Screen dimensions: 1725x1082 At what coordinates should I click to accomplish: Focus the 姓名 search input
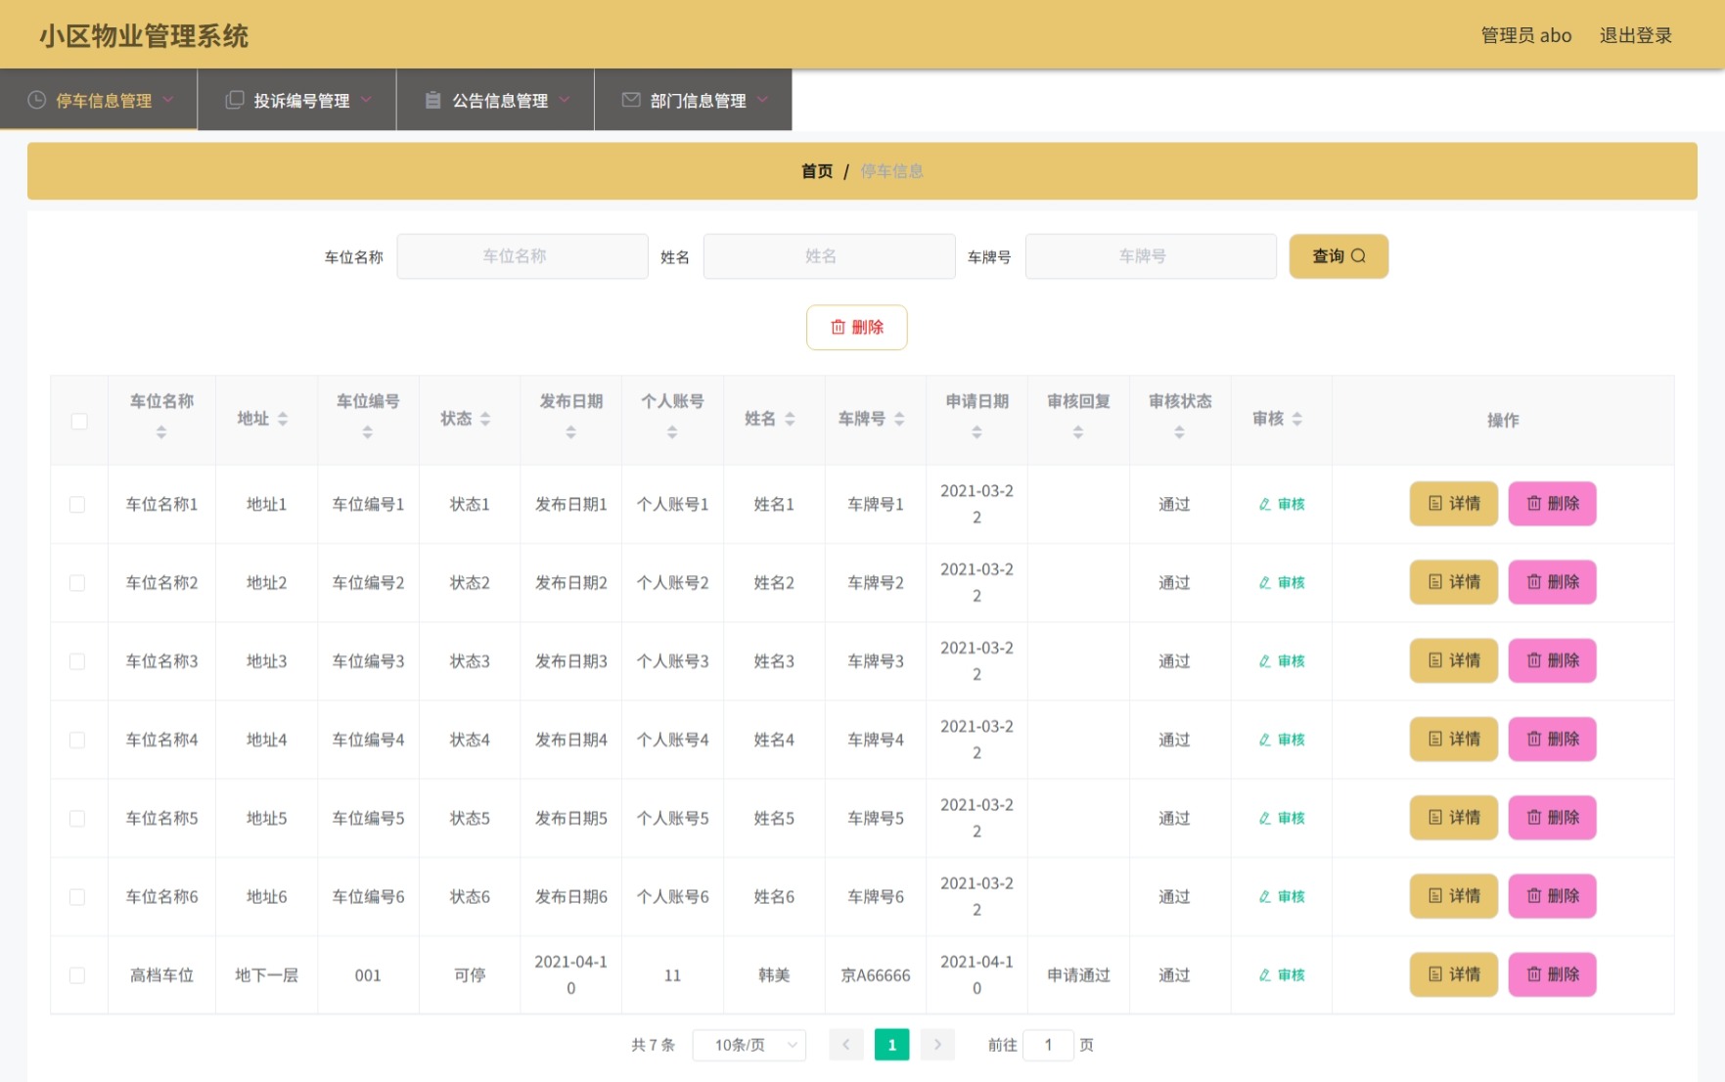[x=830, y=256]
